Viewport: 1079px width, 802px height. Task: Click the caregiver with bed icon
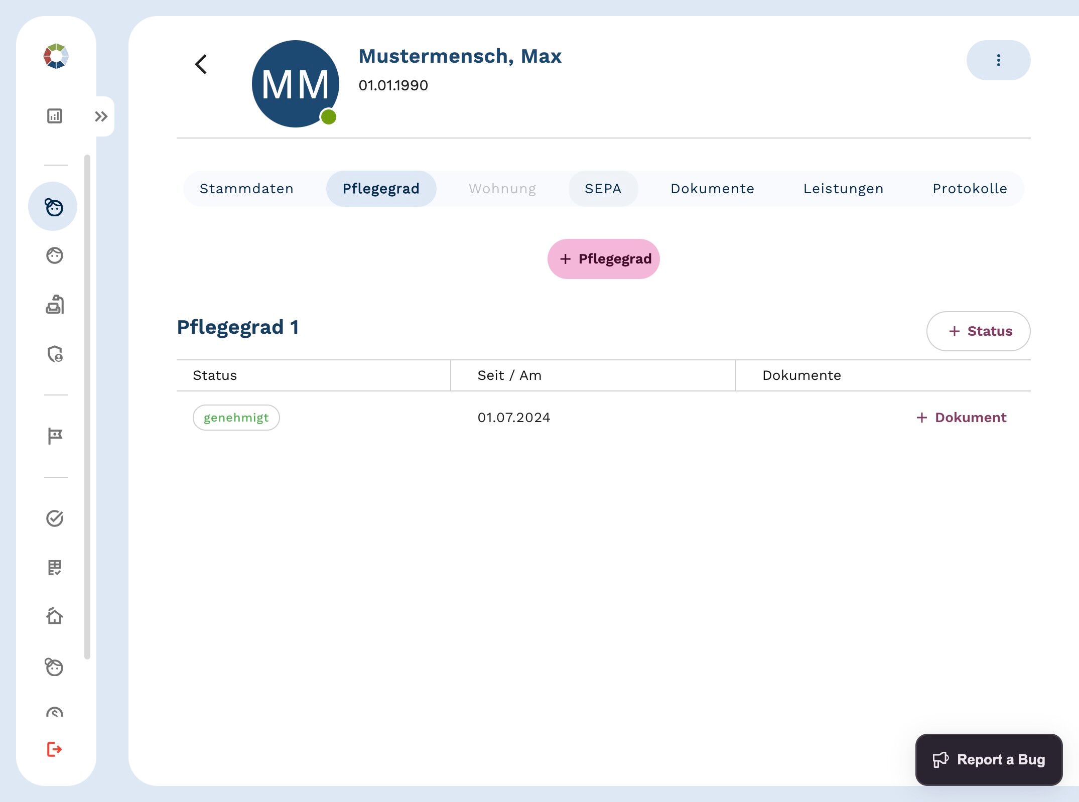[x=55, y=305]
